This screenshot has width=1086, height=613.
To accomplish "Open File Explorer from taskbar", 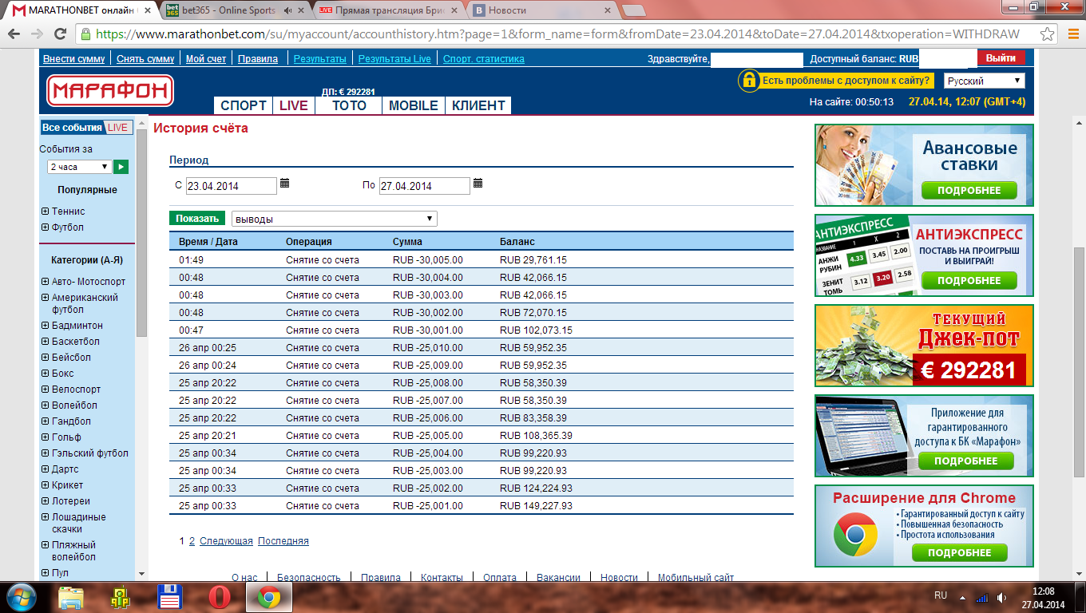I will (71, 597).
